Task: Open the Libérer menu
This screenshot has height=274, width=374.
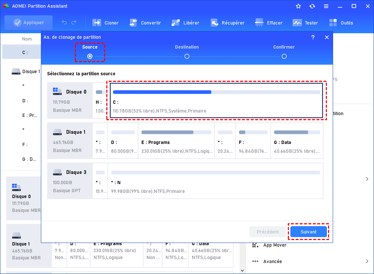Action: click(x=185, y=23)
